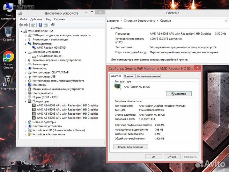
Task: Select Контроллеры запоминающих устройств category
Action: (x=58, y=81)
